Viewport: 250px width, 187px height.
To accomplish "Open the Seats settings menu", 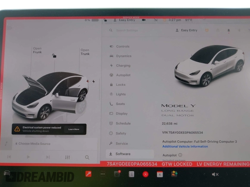I will point(117,104).
